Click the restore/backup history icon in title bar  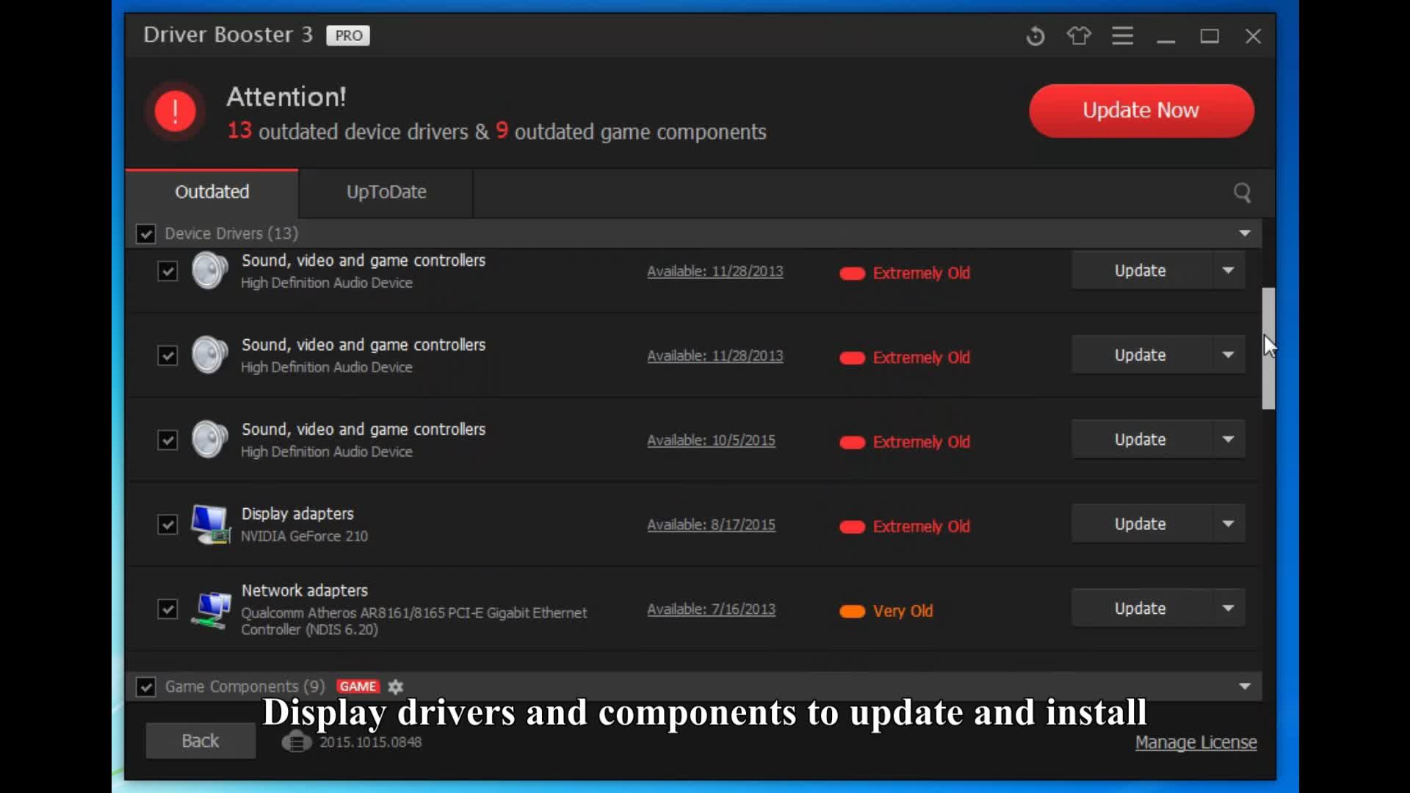point(1035,36)
